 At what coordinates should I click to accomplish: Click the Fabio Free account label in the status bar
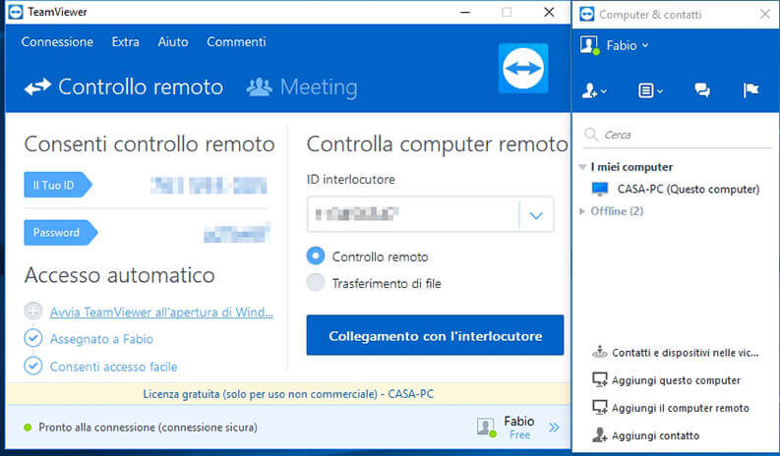click(x=518, y=427)
